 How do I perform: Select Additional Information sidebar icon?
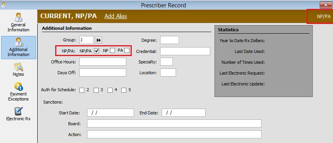19,42
